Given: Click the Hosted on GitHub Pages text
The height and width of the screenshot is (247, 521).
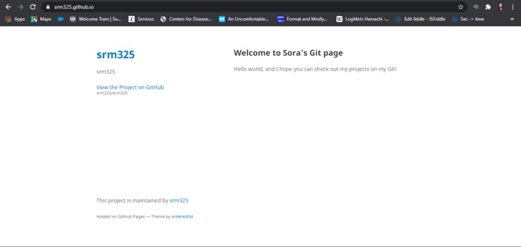Looking at the screenshot, I should (121, 217).
